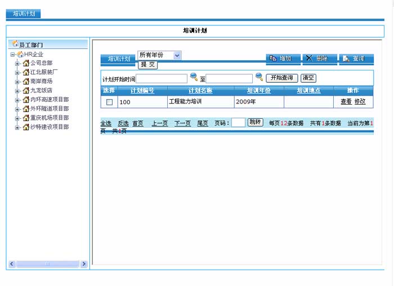Open date picker for end date field
This screenshot has width=394, height=286.
click(x=259, y=78)
